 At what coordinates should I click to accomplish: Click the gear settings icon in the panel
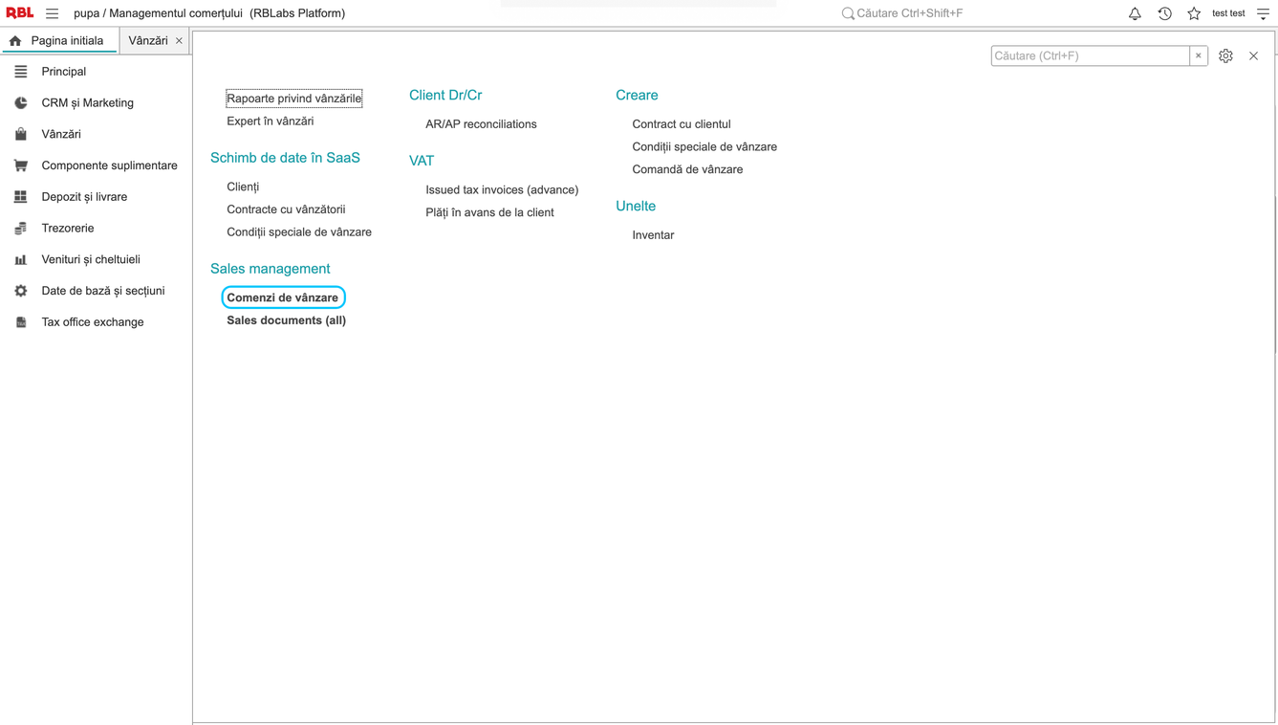[x=1225, y=56]
